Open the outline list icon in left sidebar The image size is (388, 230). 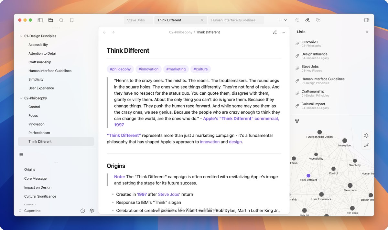coord(21,155)
